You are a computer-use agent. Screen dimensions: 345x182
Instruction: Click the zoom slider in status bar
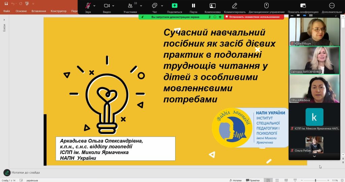tap(315, 180)
